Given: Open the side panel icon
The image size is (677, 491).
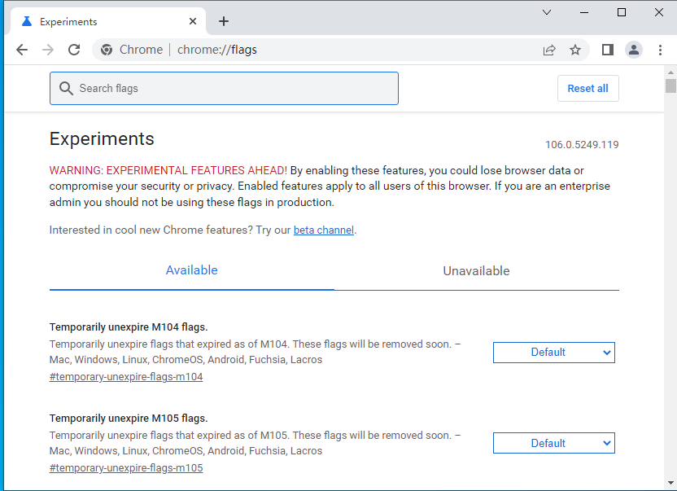Looking at the screenshot, I should 608,50.
